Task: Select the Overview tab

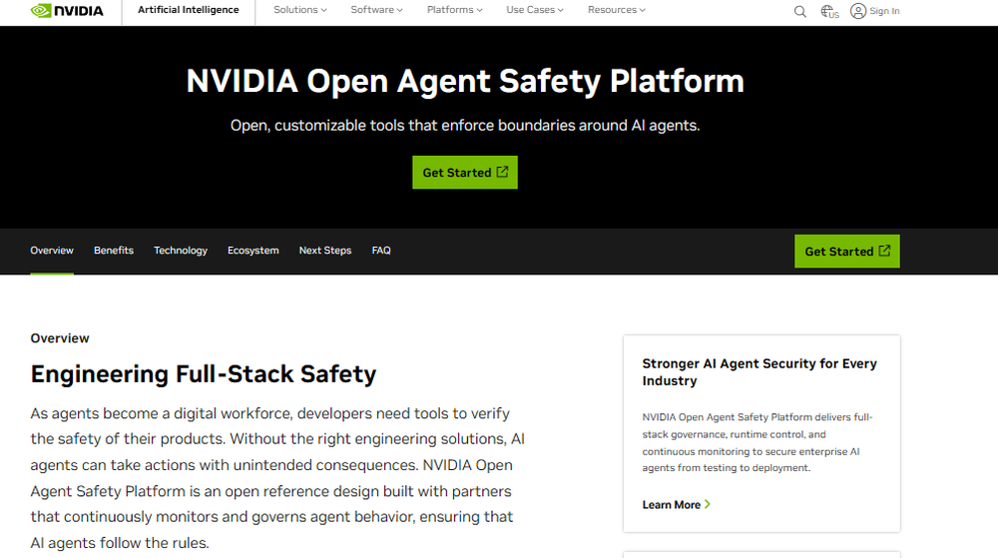Action: [x=52, y=251]
